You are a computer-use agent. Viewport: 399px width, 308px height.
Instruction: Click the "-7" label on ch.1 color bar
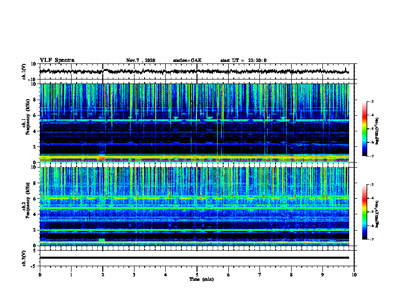point(372,156)
